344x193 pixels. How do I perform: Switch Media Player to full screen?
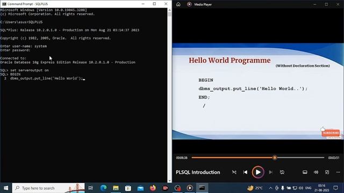pos(327,172)
